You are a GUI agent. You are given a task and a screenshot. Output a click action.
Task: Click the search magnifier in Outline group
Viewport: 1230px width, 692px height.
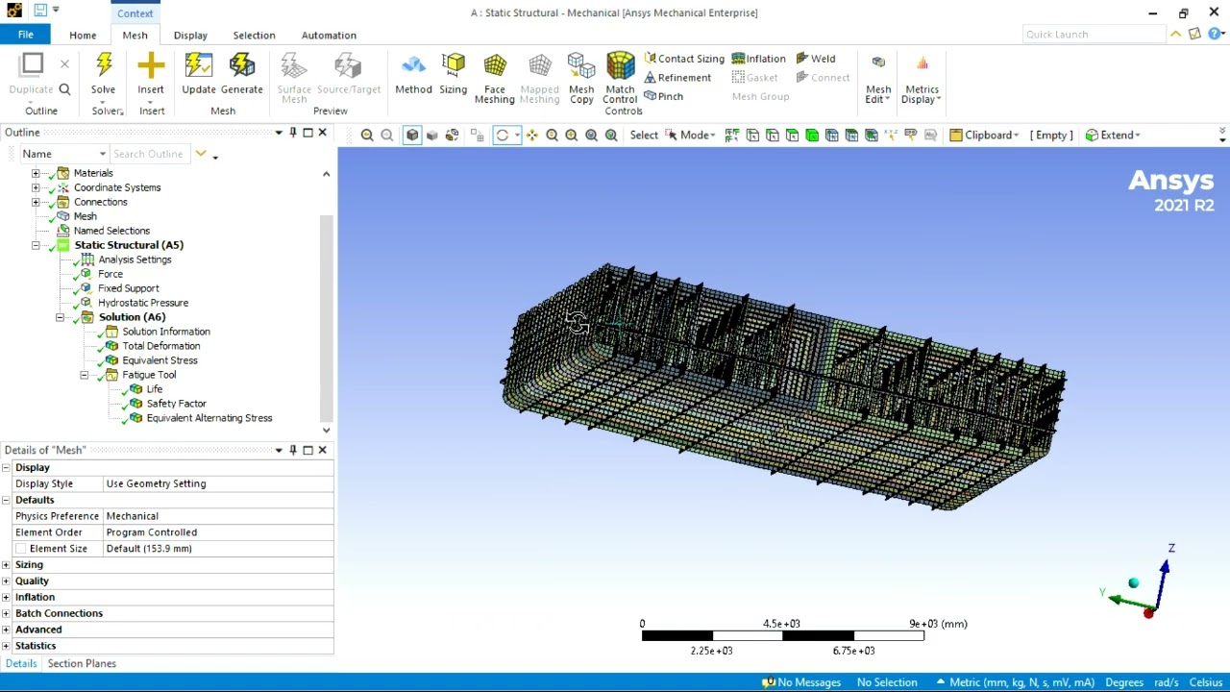coord(64,89)
